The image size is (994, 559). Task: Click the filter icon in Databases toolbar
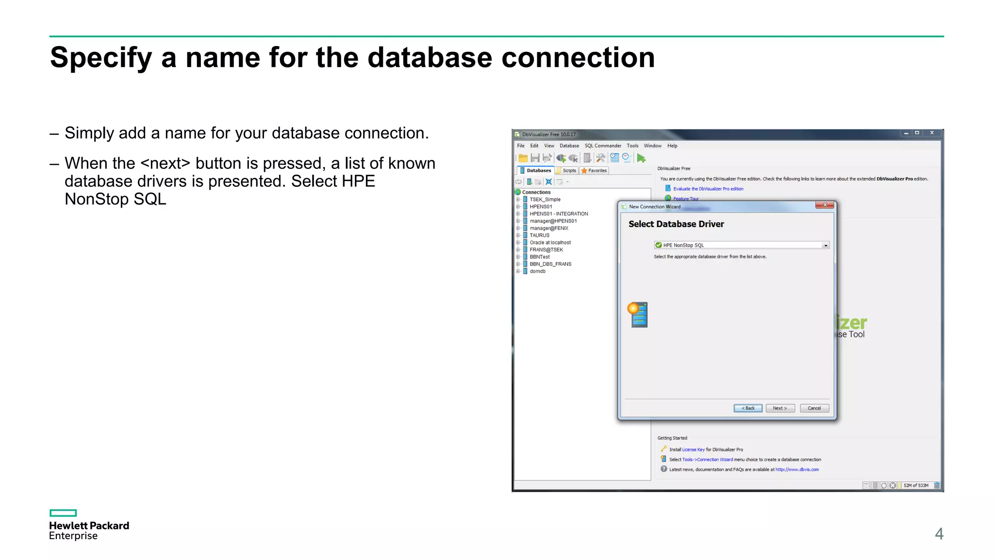(x=559, y=182)
